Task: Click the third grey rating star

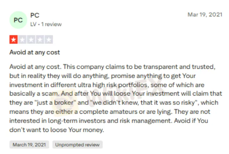Action: click(x=31, y=40)
